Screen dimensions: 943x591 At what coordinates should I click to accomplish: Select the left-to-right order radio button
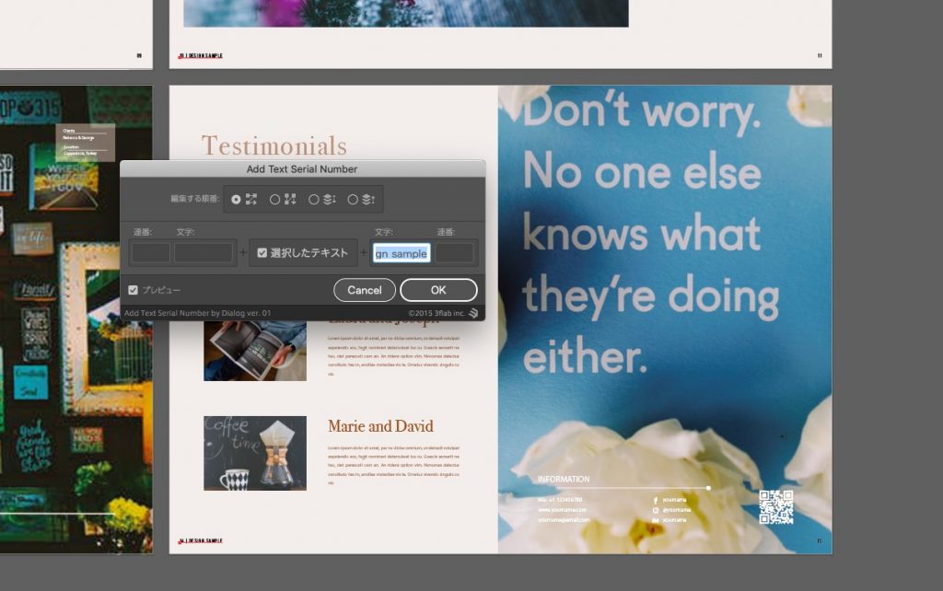(237, 199)
